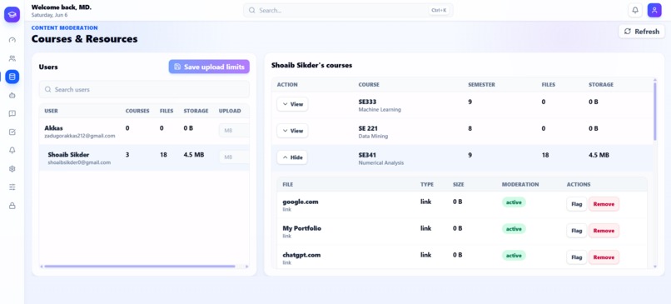Click the users table right scroll arrow
Screen dimensions: 671x304
(x=247, y=267)
